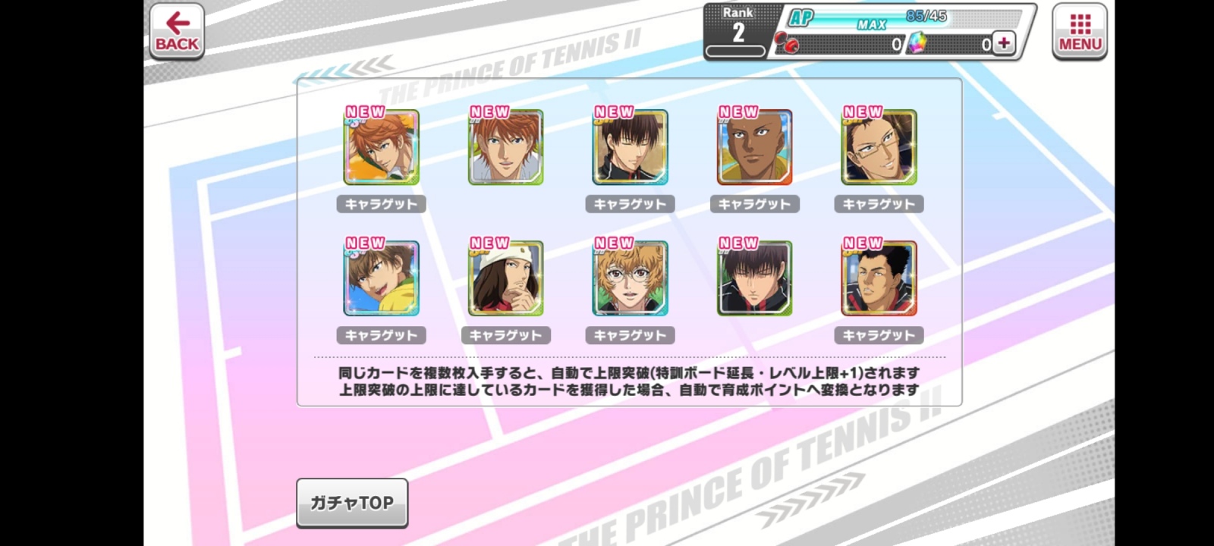The height and width of the screenshot is (546, 1214).
Task: Tap the plus icon to add gems
Action: point(1003,43)
